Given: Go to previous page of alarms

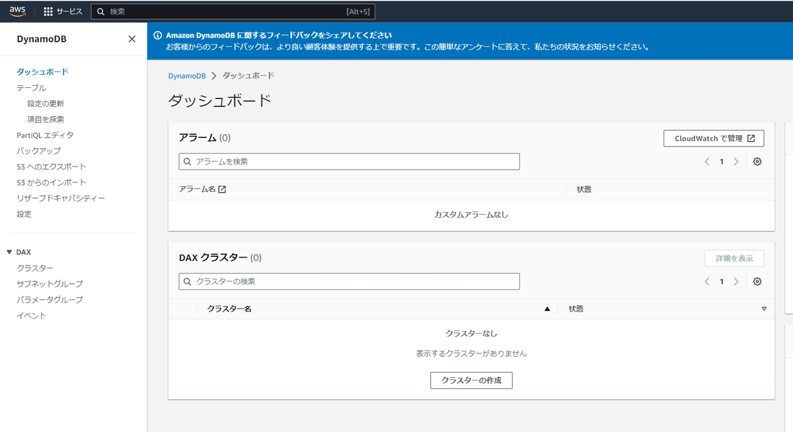Looking at the screenshot, I should (707, 162).
